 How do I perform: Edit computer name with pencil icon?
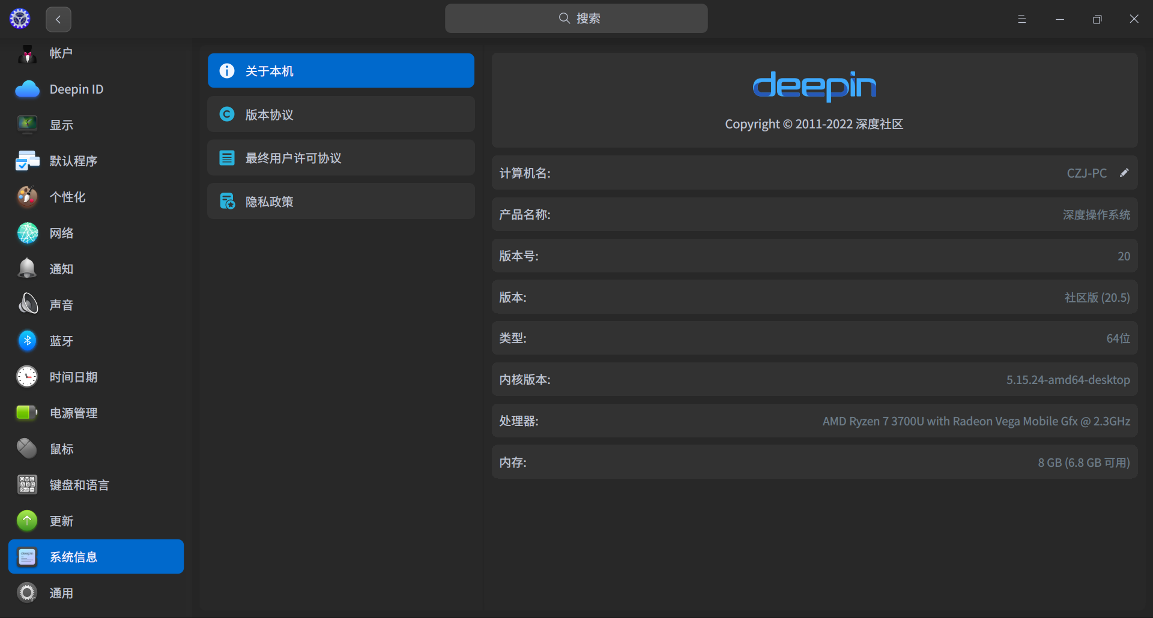pyautogui.click(x=1125, y=173)
